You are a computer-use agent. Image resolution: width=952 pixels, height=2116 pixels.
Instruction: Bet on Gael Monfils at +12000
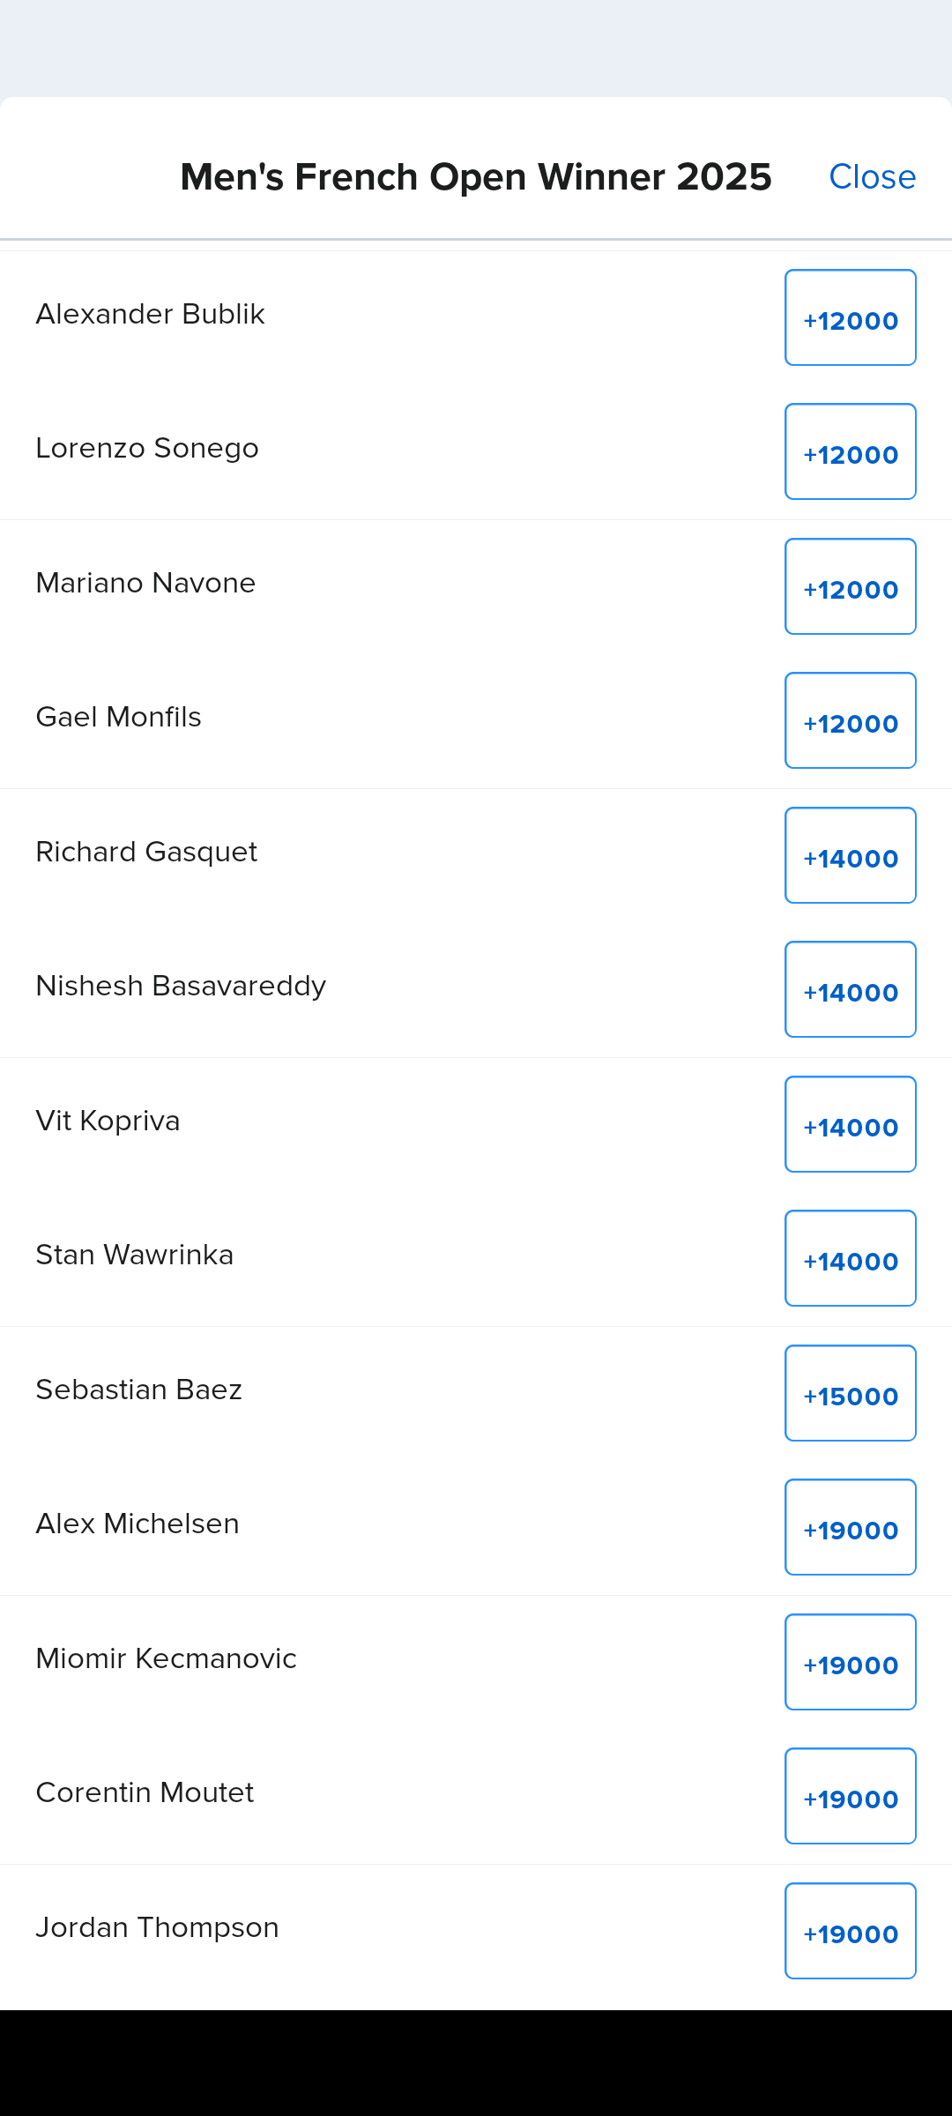850,721
